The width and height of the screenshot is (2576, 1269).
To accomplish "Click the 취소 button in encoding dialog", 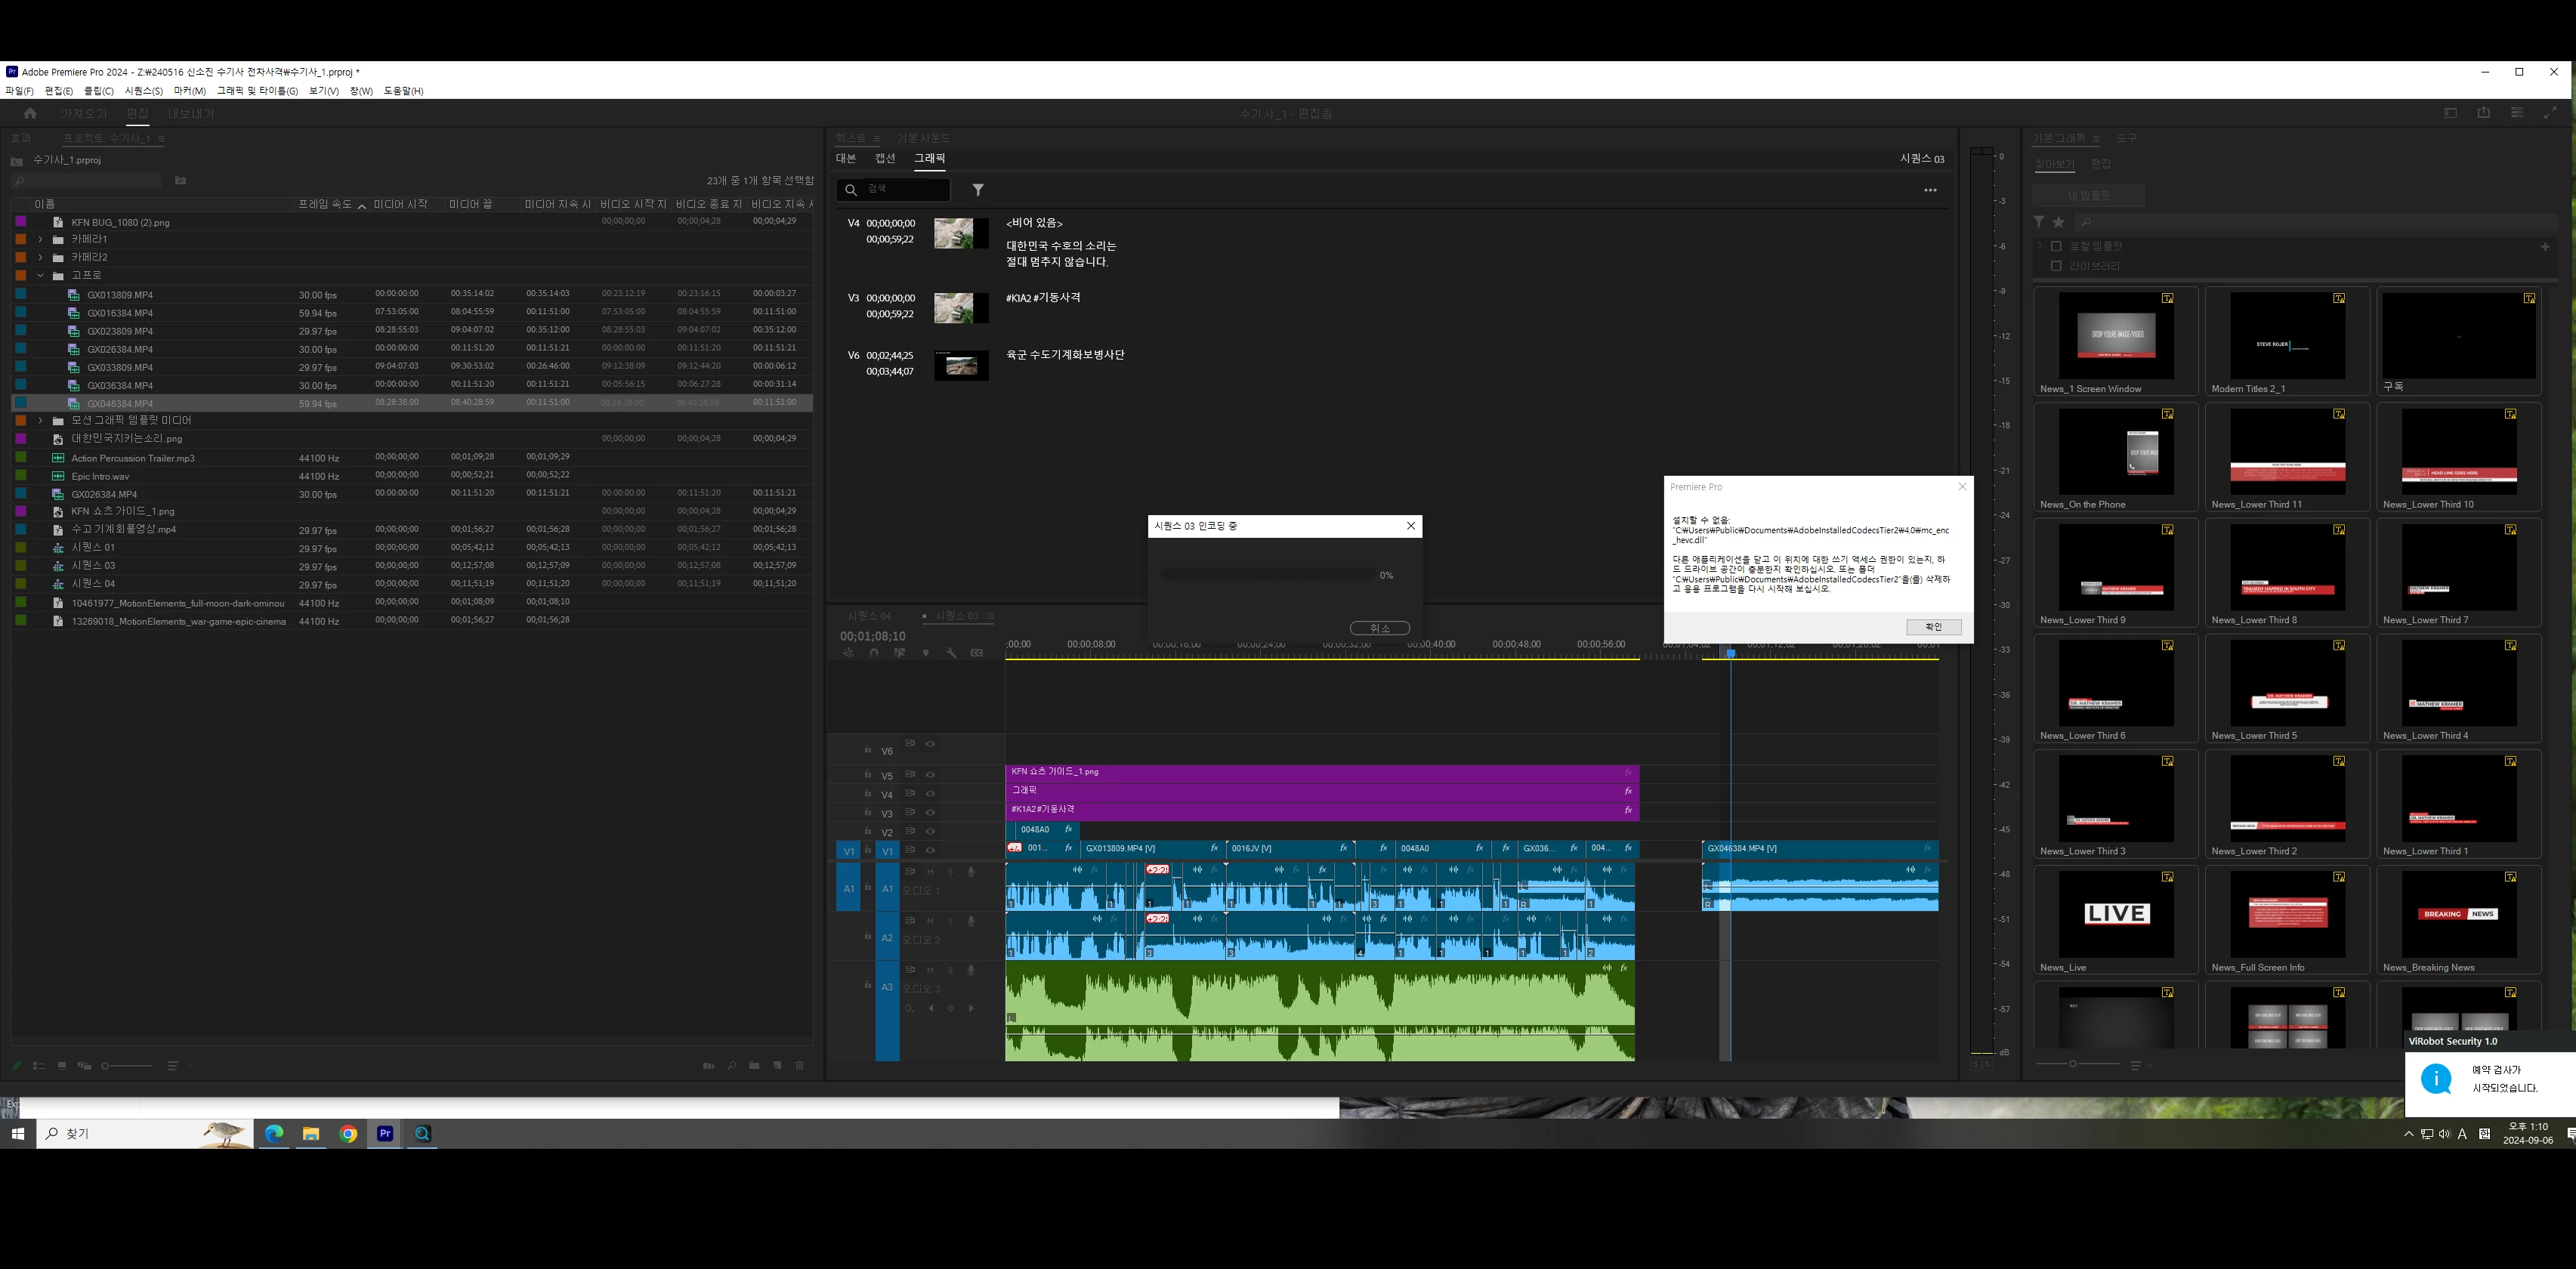I will click(1379, 628).
